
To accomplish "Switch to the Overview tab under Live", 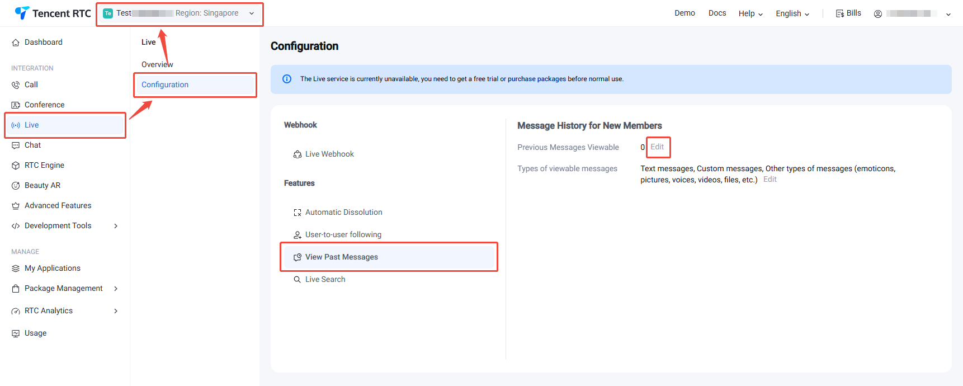I will [x=157, y=64].
